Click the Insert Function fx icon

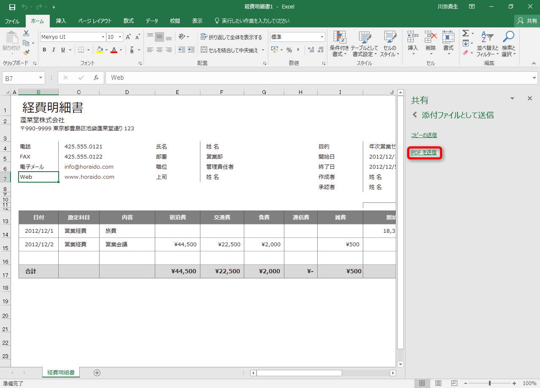96,78
